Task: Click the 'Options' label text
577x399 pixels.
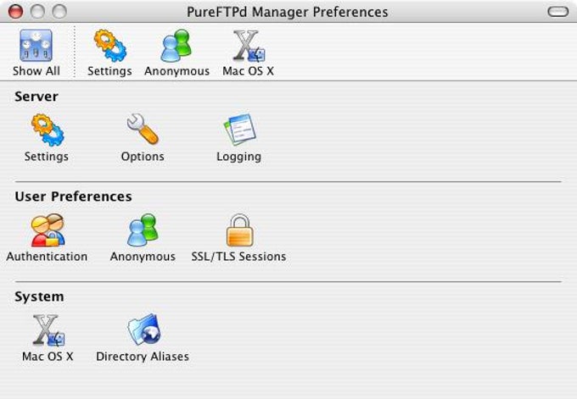Action: (143, 157)
